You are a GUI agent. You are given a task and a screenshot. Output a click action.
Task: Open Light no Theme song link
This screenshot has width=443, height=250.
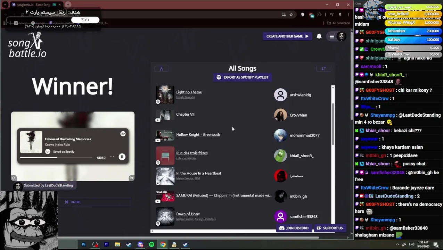pos(189,92)
